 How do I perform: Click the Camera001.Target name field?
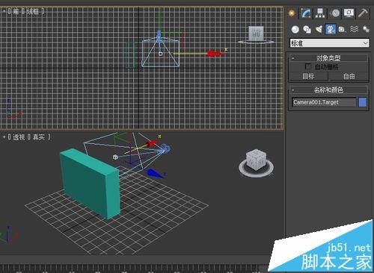point(324,102)
